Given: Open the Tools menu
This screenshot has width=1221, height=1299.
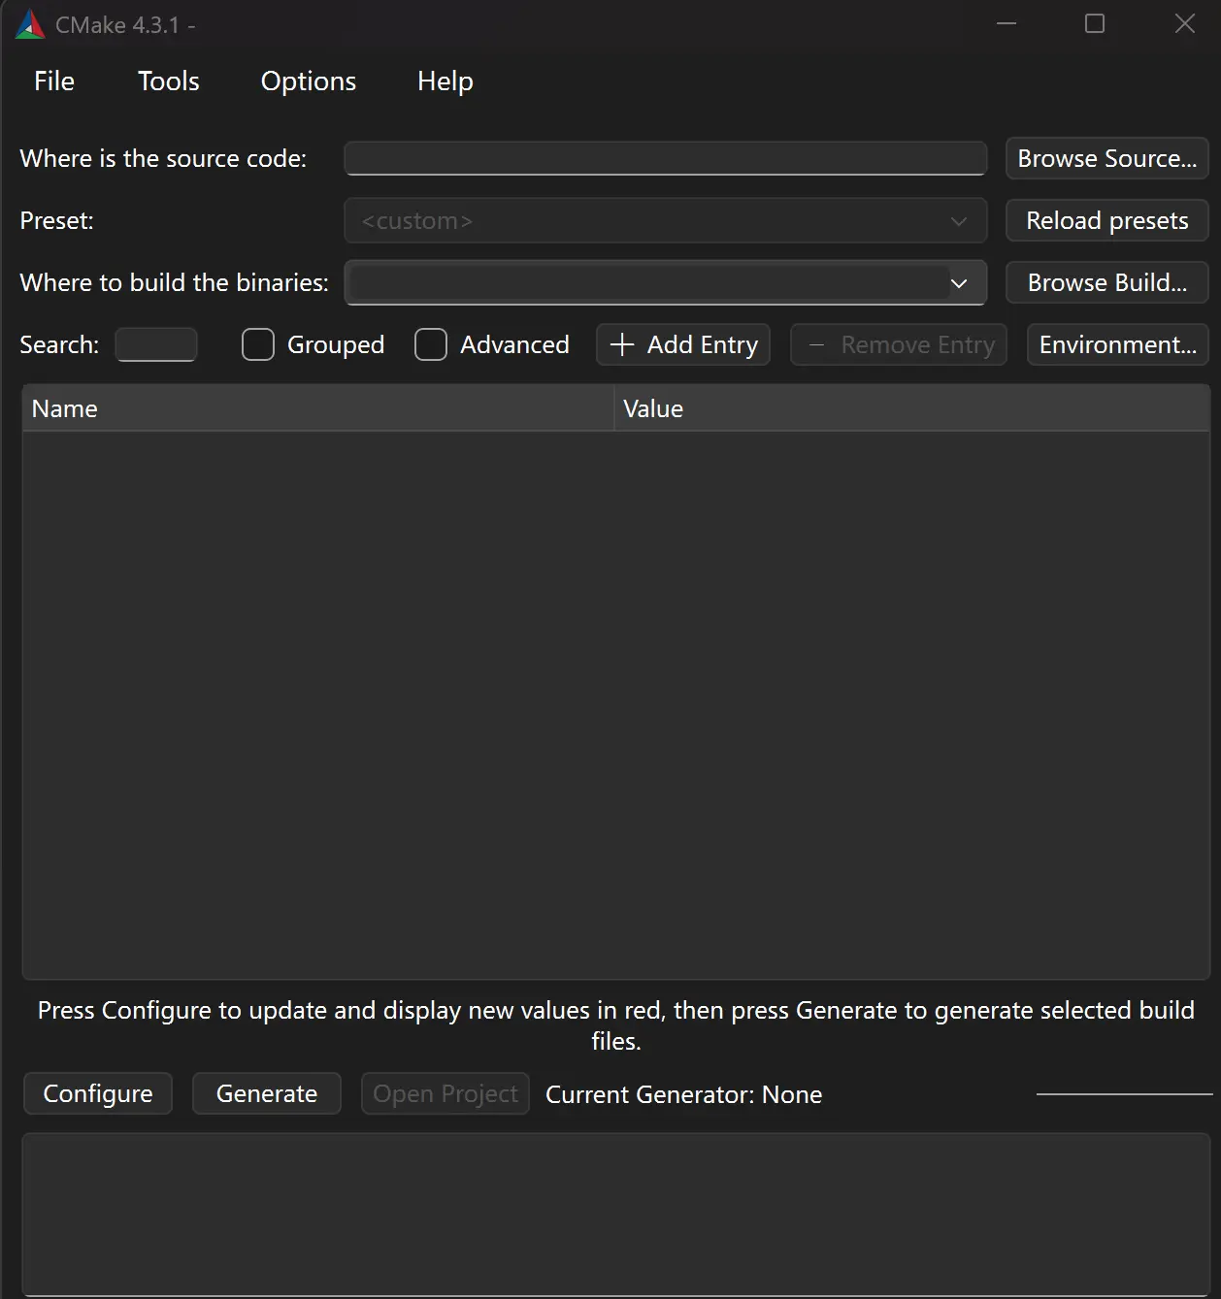Looking at the screenshot, I should (169, 81).
